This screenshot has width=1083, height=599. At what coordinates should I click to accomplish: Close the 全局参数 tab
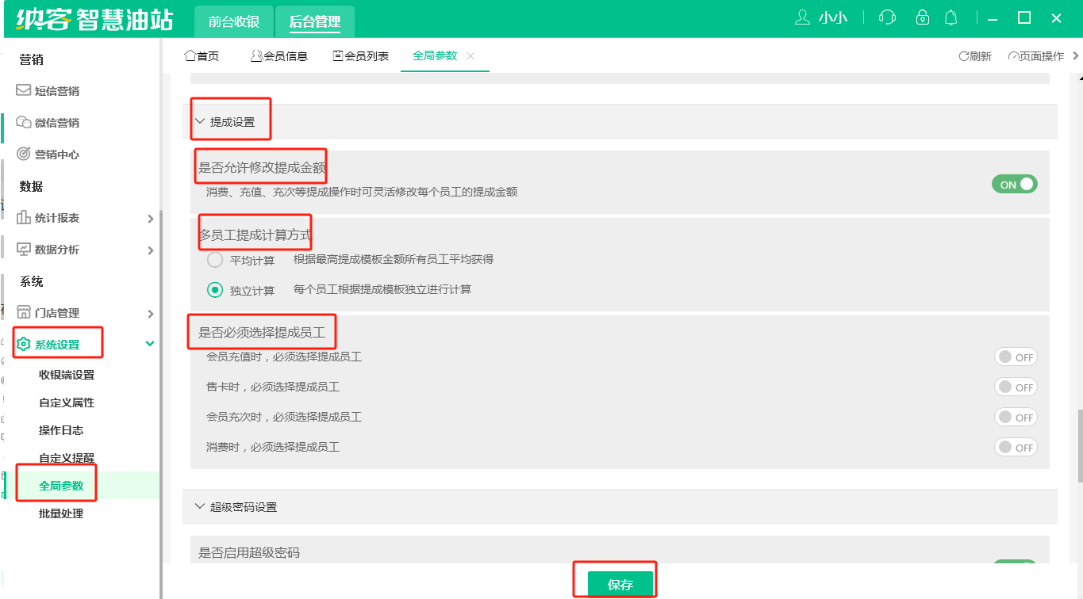(470, 56)
